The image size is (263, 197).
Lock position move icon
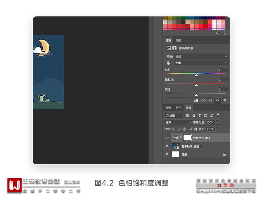184,129
